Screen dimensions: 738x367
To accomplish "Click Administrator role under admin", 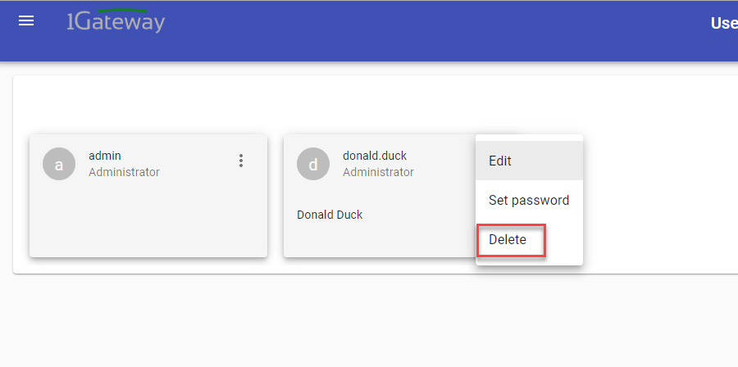I will pyautogui.click(x=124, y=172).
